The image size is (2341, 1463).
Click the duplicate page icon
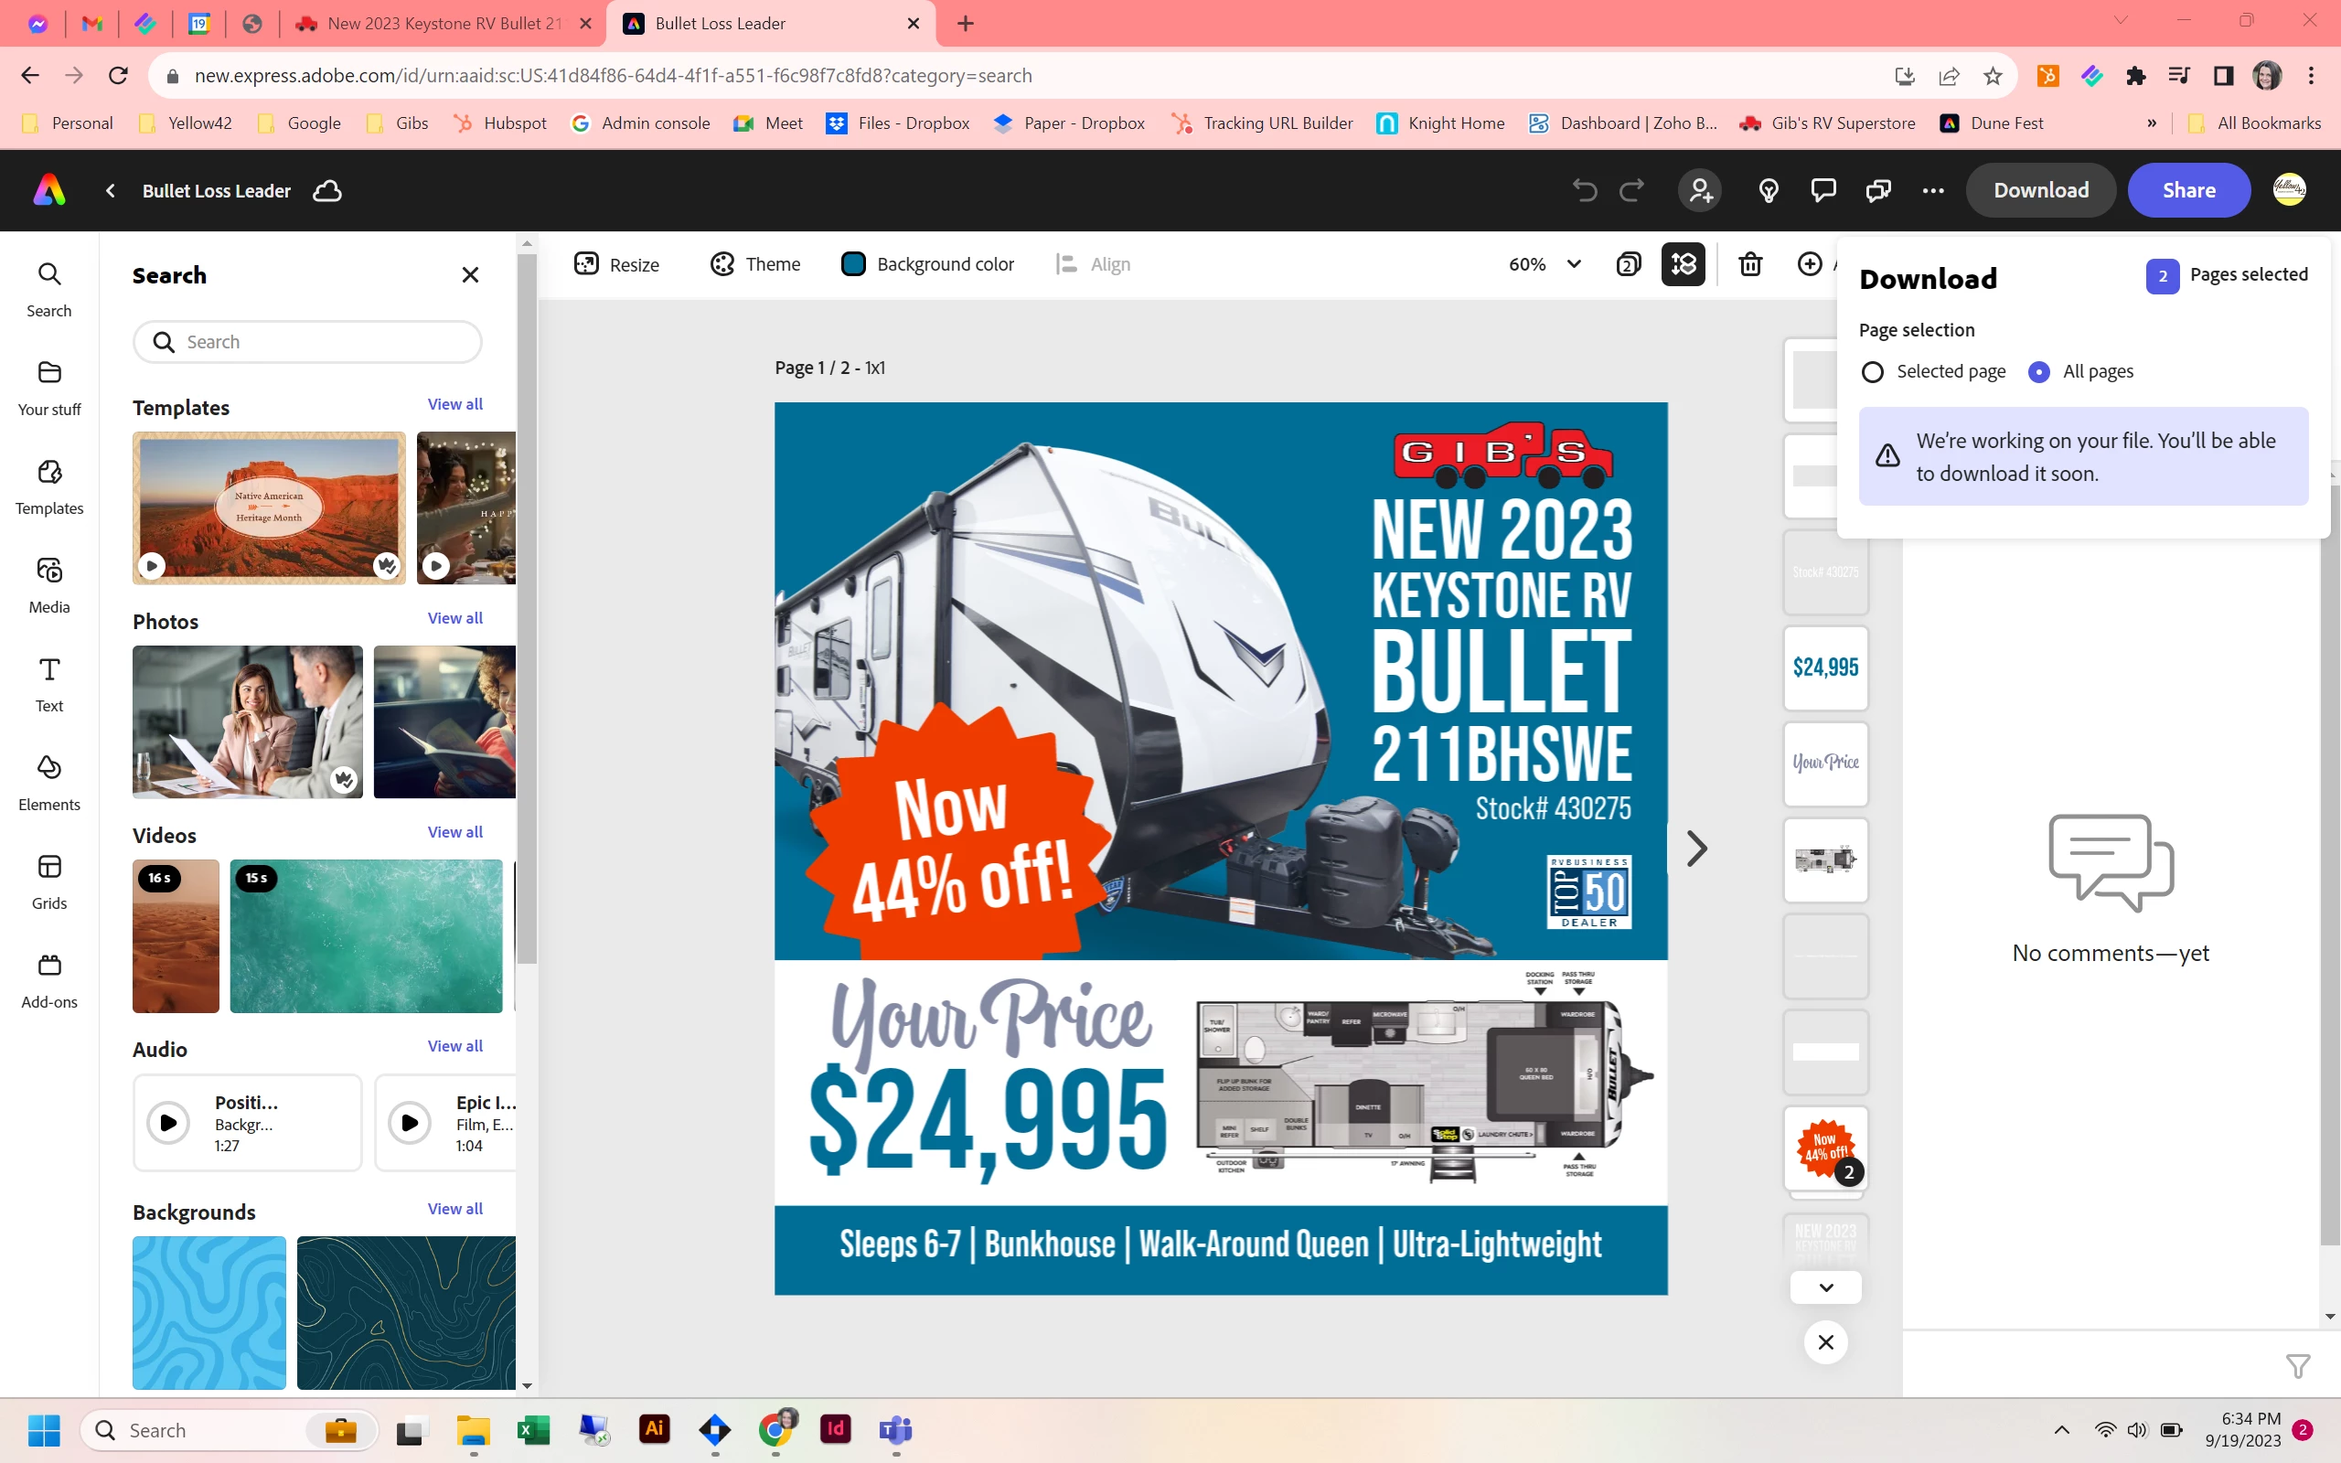(1628, 264)
